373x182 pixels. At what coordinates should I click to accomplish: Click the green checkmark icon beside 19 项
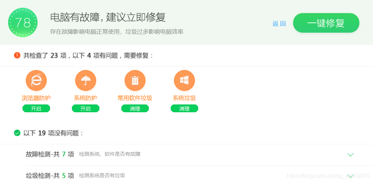coord(17,133)
